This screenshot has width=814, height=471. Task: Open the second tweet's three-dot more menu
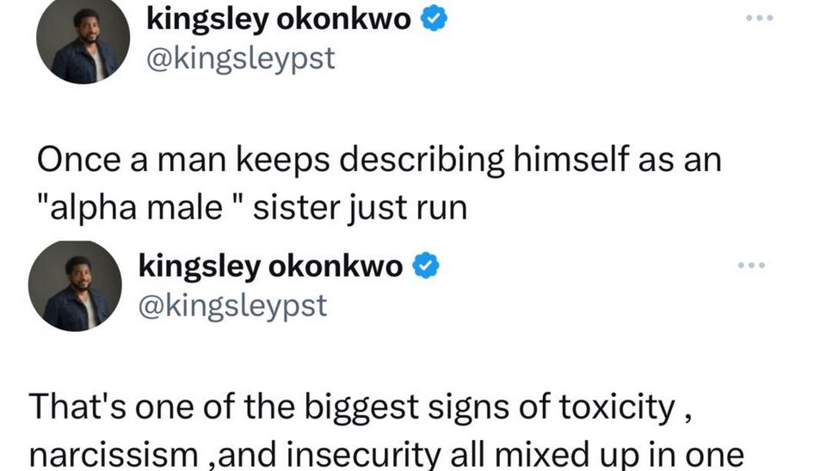(x=750, y=266)
